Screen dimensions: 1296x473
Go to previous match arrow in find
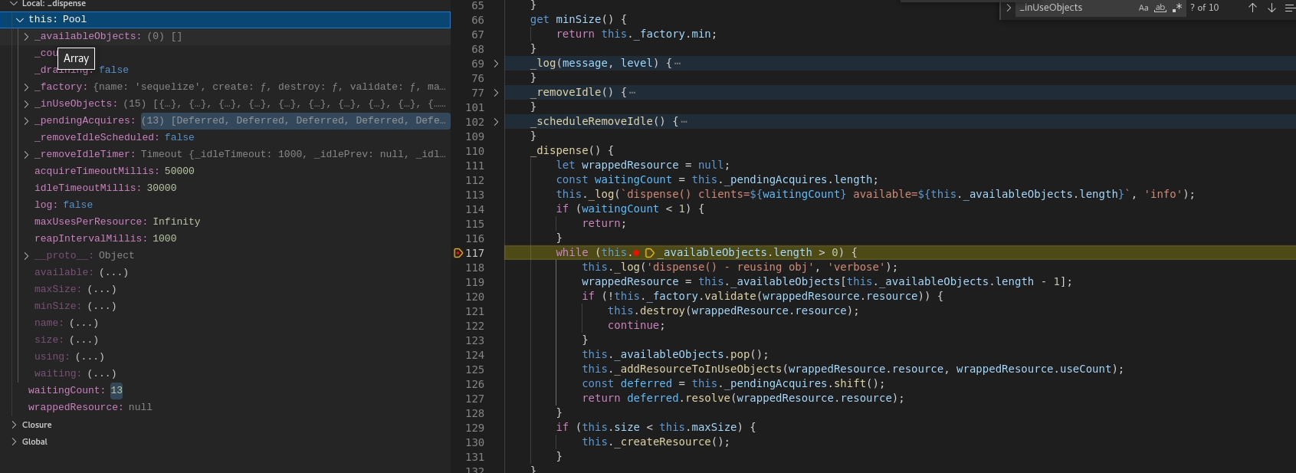[1252, 8]
